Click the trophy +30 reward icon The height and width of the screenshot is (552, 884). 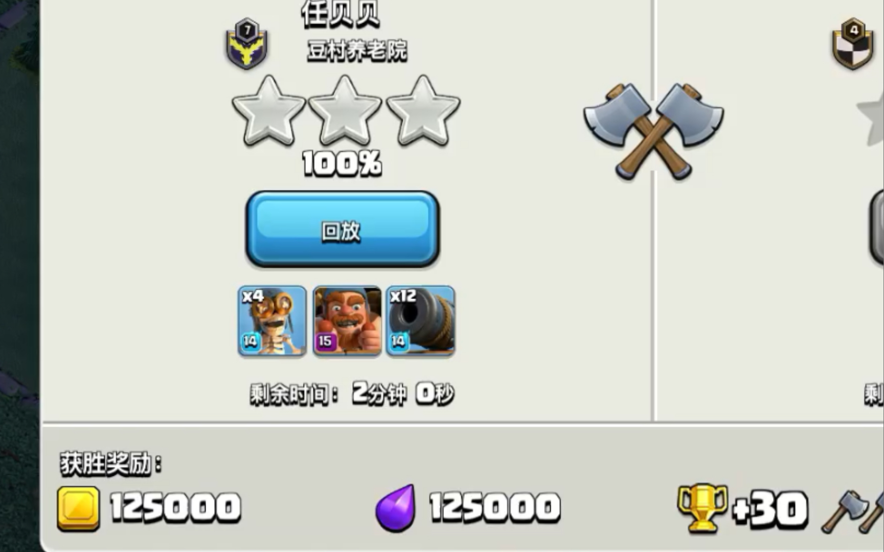click(702, 508)
